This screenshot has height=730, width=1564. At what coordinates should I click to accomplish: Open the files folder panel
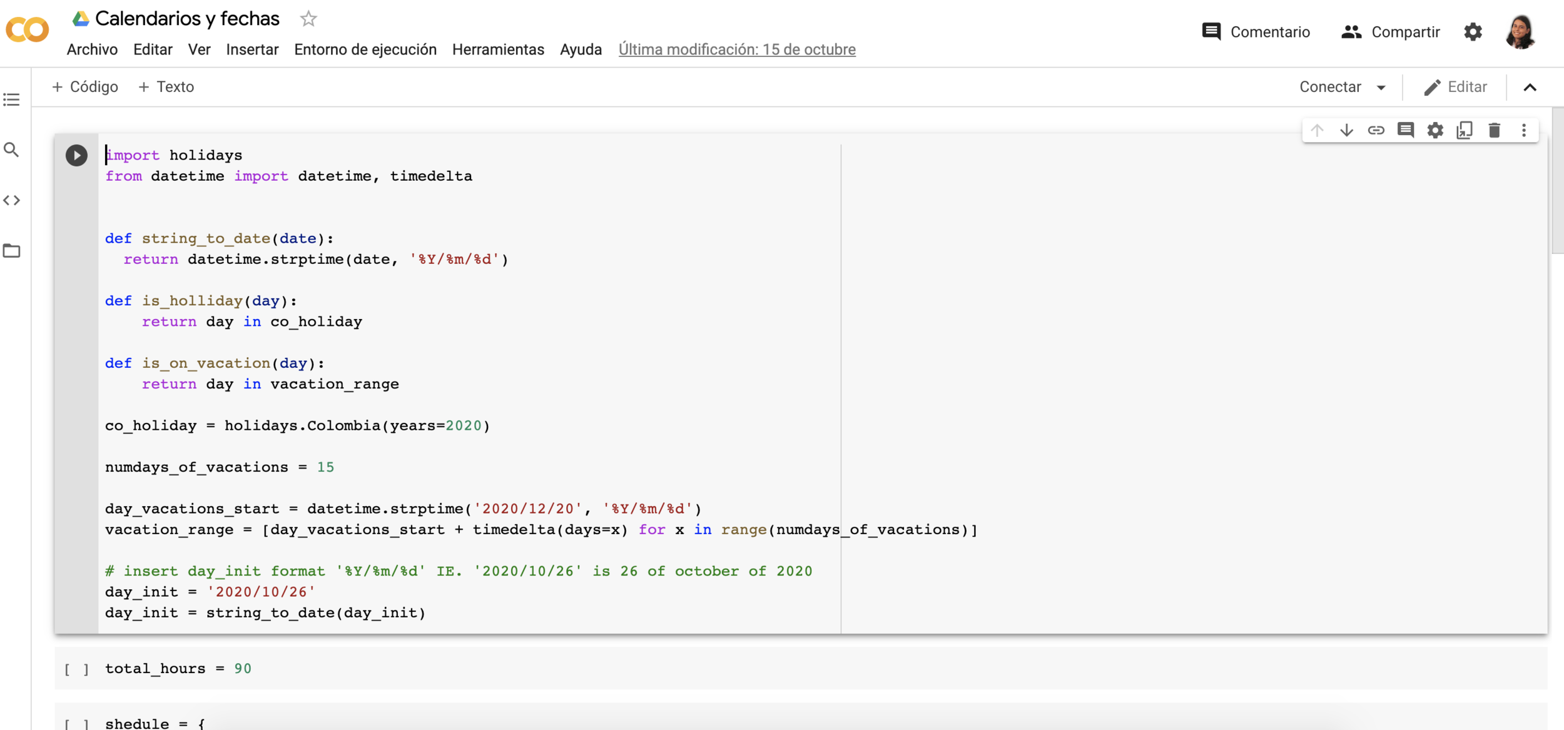point(11,251)
